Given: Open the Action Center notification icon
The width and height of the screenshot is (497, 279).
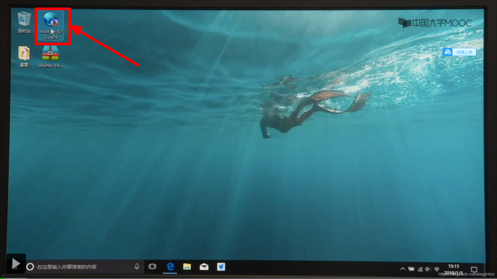Looking at the screenshot, I should tap(474, 269).
